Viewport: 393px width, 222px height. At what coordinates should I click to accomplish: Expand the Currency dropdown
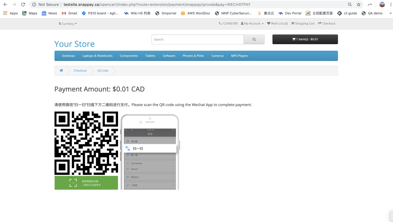click(68, 24)
